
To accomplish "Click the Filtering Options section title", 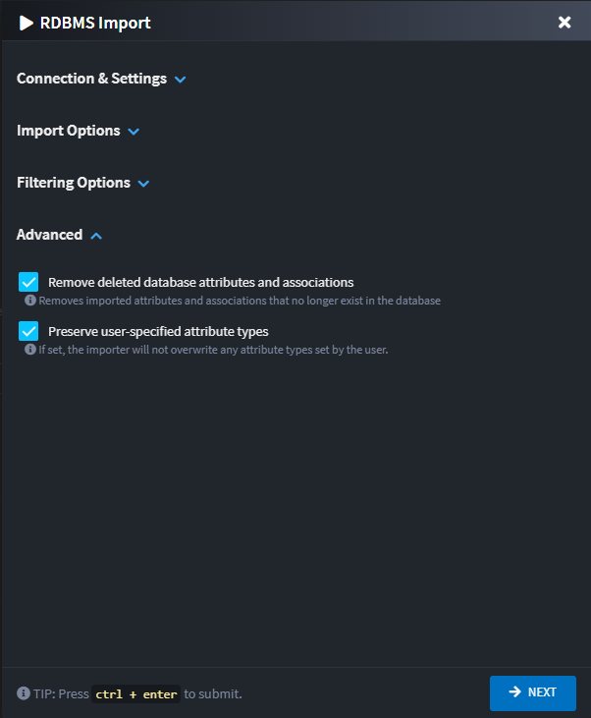I will (74, 183).
